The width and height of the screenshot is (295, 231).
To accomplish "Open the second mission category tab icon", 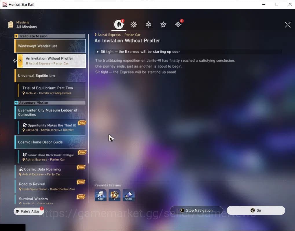I will pyautogui.click(x=133, y=25).
